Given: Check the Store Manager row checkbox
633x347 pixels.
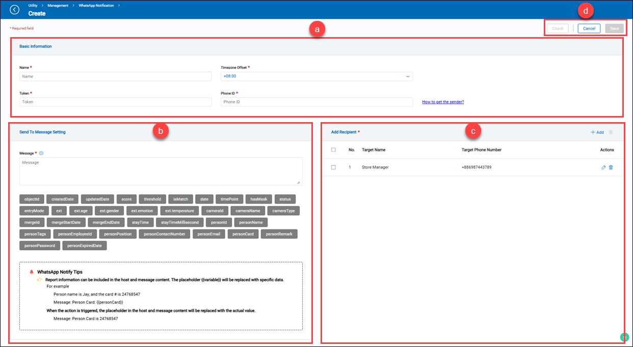Looking at the screenshot, I should coord(333,167).
